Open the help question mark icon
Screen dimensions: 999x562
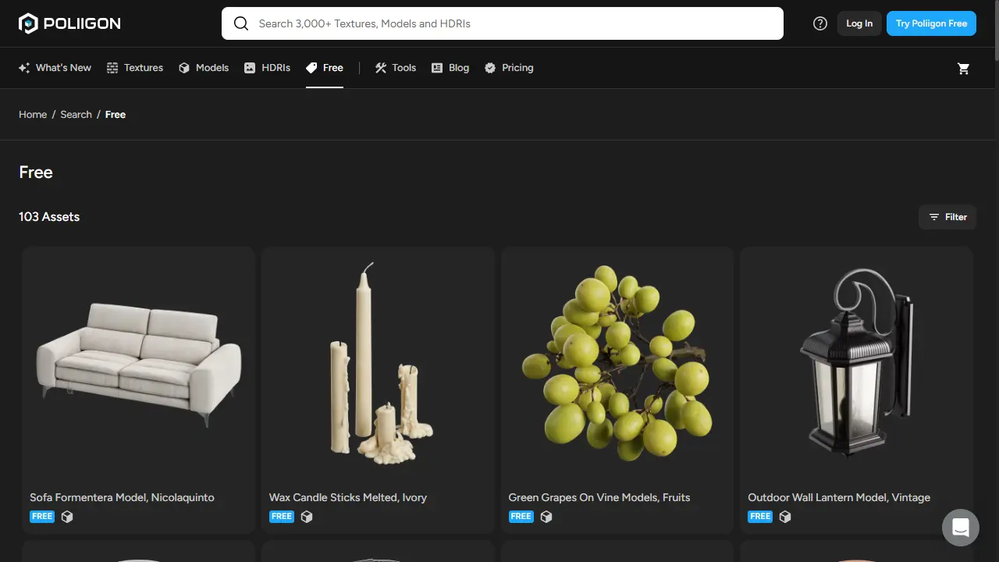(x=819, y=23)
